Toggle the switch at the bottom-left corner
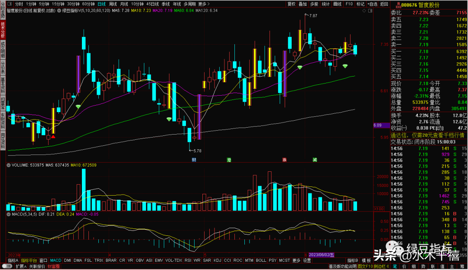Image resolution: width=468 pixels, height=270 pixels. coord(6,267)
